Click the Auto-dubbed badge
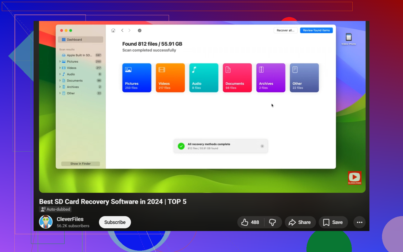Image resolution: width=403 pixels, height=252 pixels. click(55, 209)
